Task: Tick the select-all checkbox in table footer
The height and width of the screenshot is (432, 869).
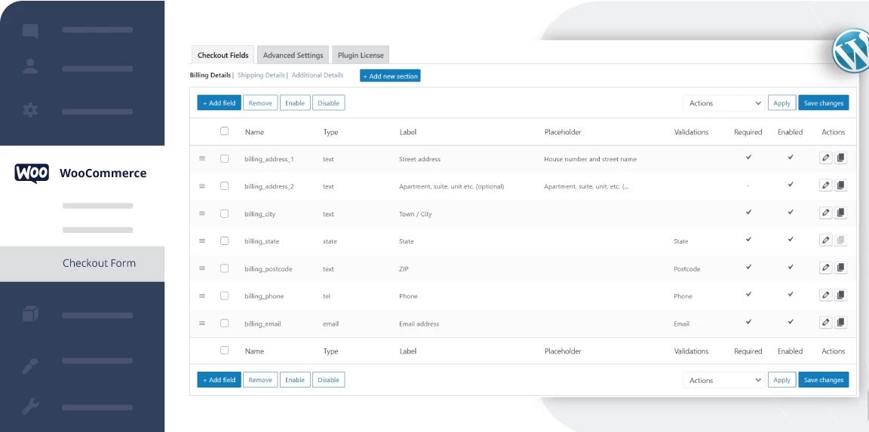Action: coord(225,350)
